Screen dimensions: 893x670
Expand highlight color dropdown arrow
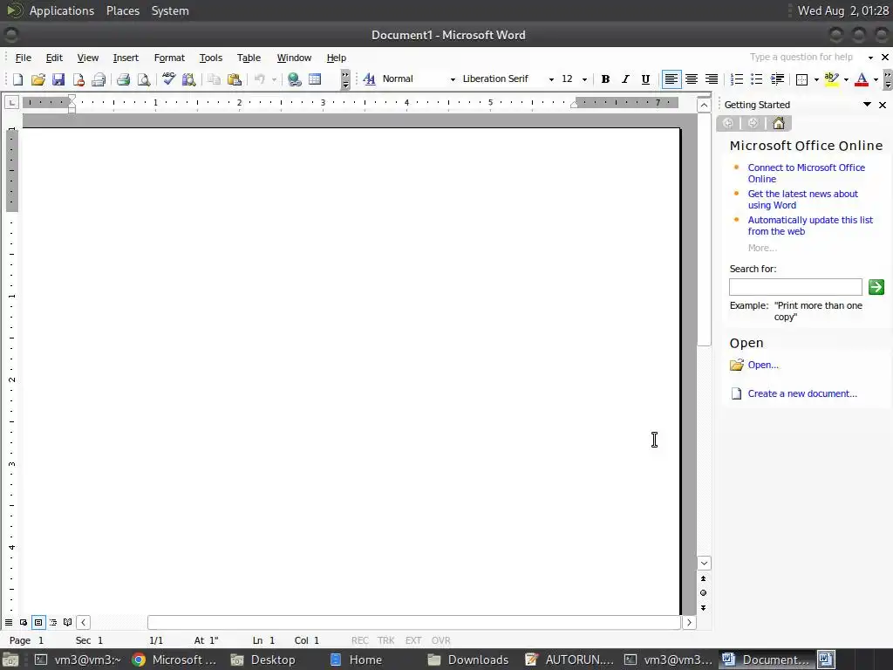point(846,79)
